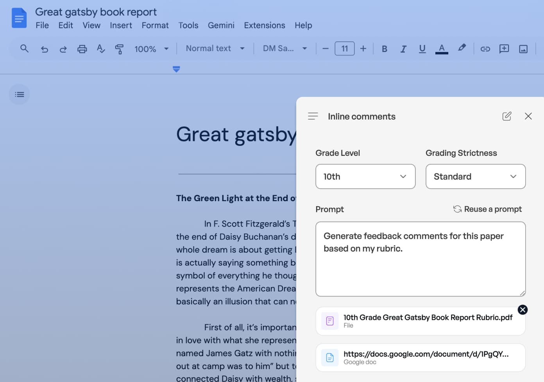The image size is (544, 382).
Task: Open the 10th Grade Great Gatsby Rubric.pdf attachment
Action: click(421, 321)
